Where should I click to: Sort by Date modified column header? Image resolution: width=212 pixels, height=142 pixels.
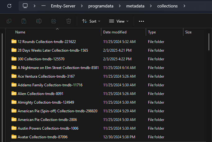tap(115, 32)
